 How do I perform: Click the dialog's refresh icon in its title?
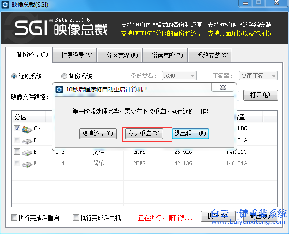59,90
